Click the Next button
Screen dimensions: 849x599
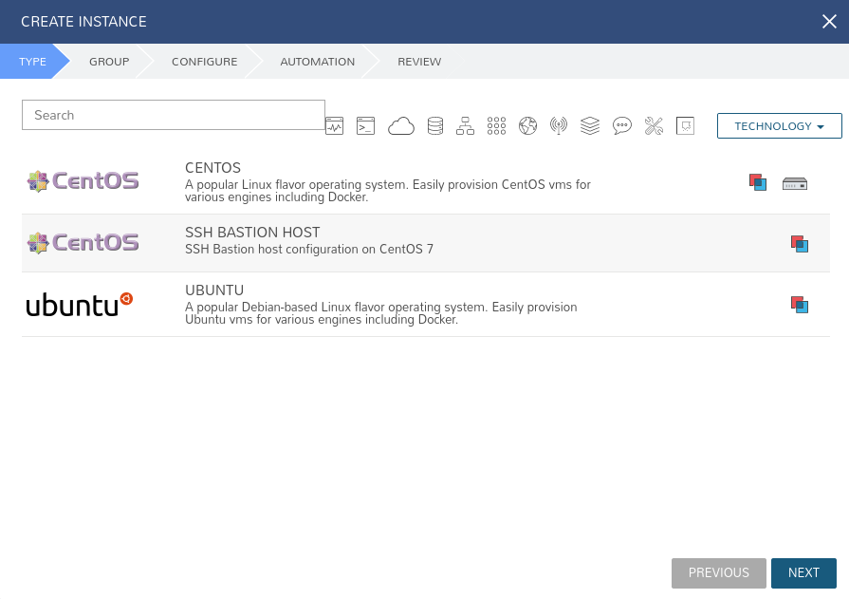click(804, 573)
